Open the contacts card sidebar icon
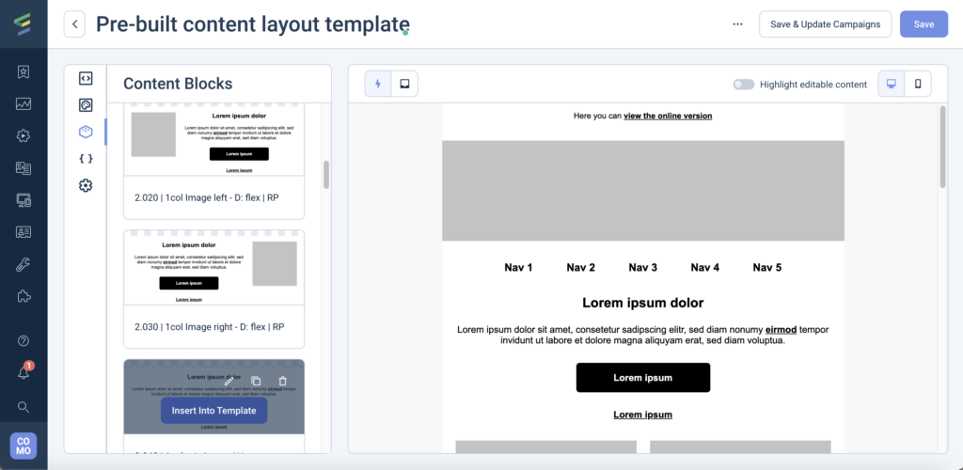963x470 pixels. point(24,232)
